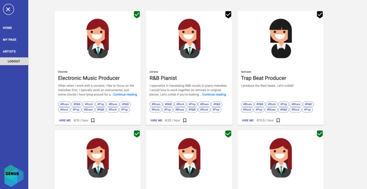
Task: Click Desiree's avatar picture
Action: click(x=98, y=38)
